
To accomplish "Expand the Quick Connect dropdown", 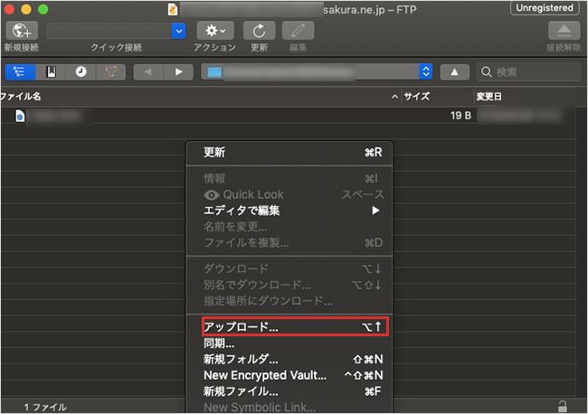I will [178, 31].
